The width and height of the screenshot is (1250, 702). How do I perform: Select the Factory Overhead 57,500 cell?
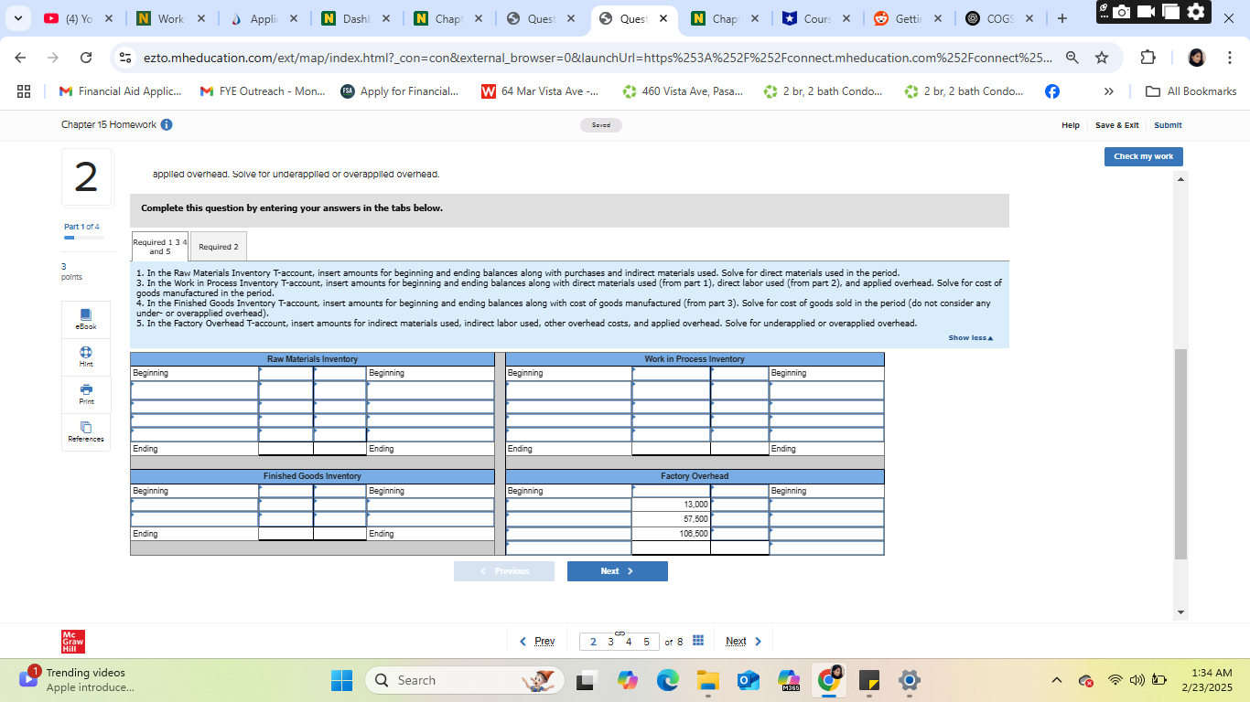coord(671,519)
